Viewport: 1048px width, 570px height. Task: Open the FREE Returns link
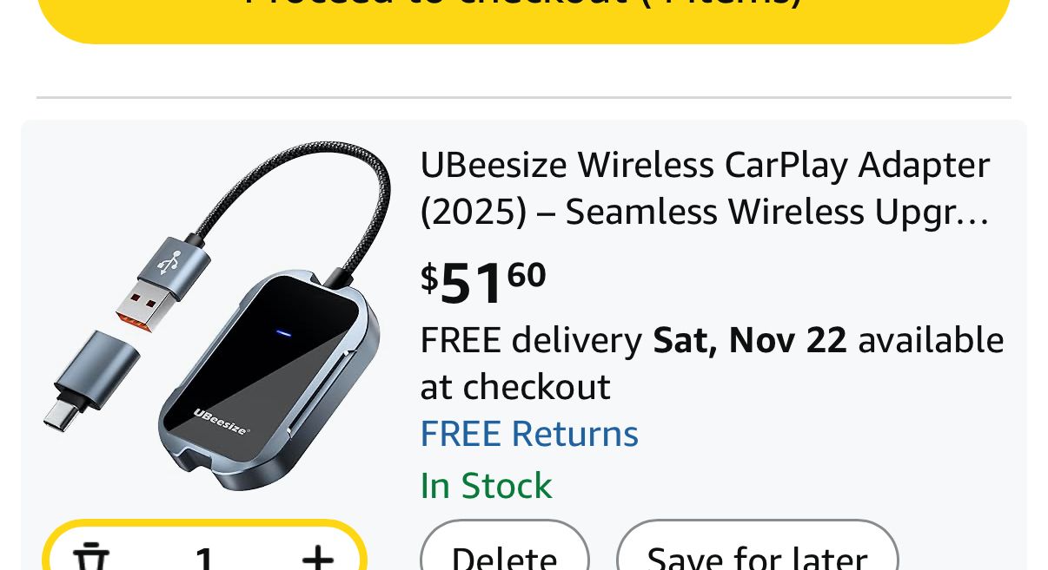[529, 434]
